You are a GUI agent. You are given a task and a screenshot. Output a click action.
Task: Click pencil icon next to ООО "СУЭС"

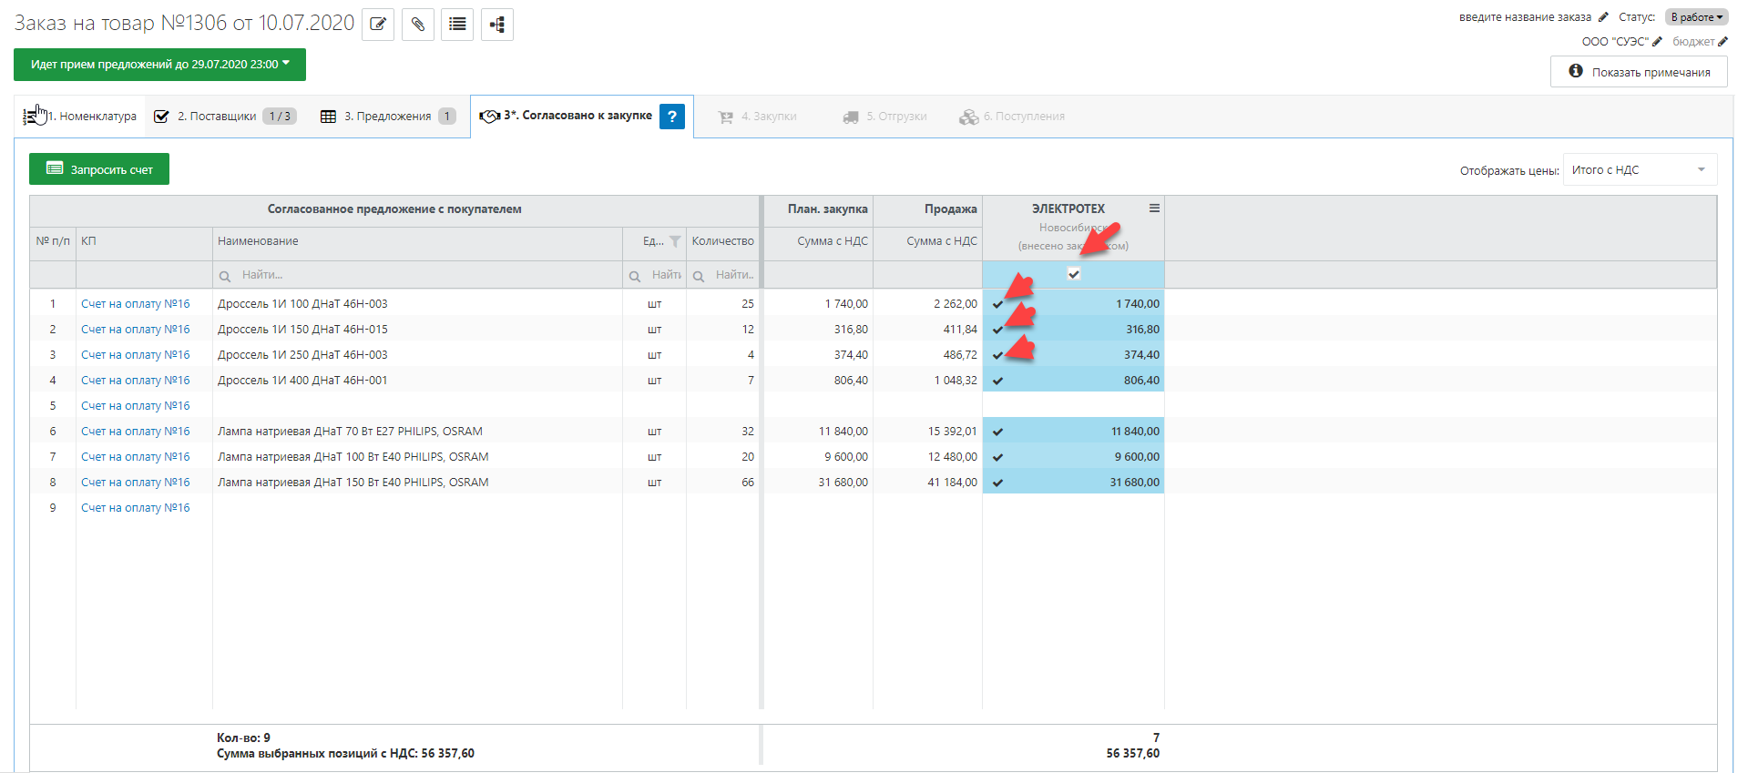point(1657,42)
